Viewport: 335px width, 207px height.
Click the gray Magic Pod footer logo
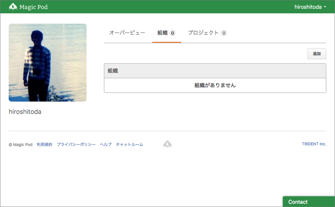click(167, 144)
